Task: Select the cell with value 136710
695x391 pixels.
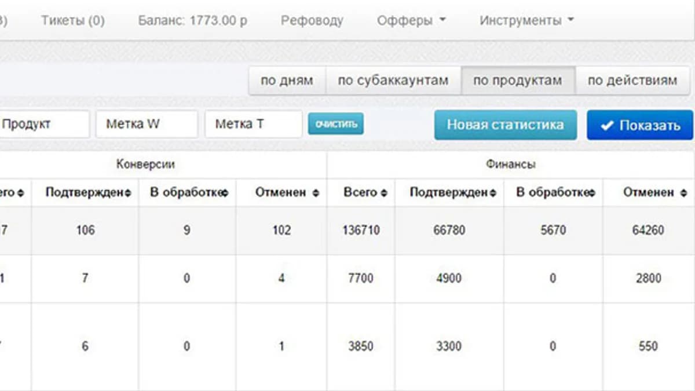Action: coord(361,230)
